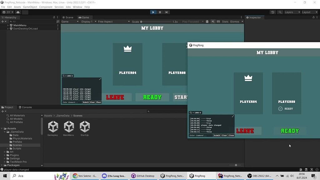Click Submit in the debug console overlay

coord(217,135)
